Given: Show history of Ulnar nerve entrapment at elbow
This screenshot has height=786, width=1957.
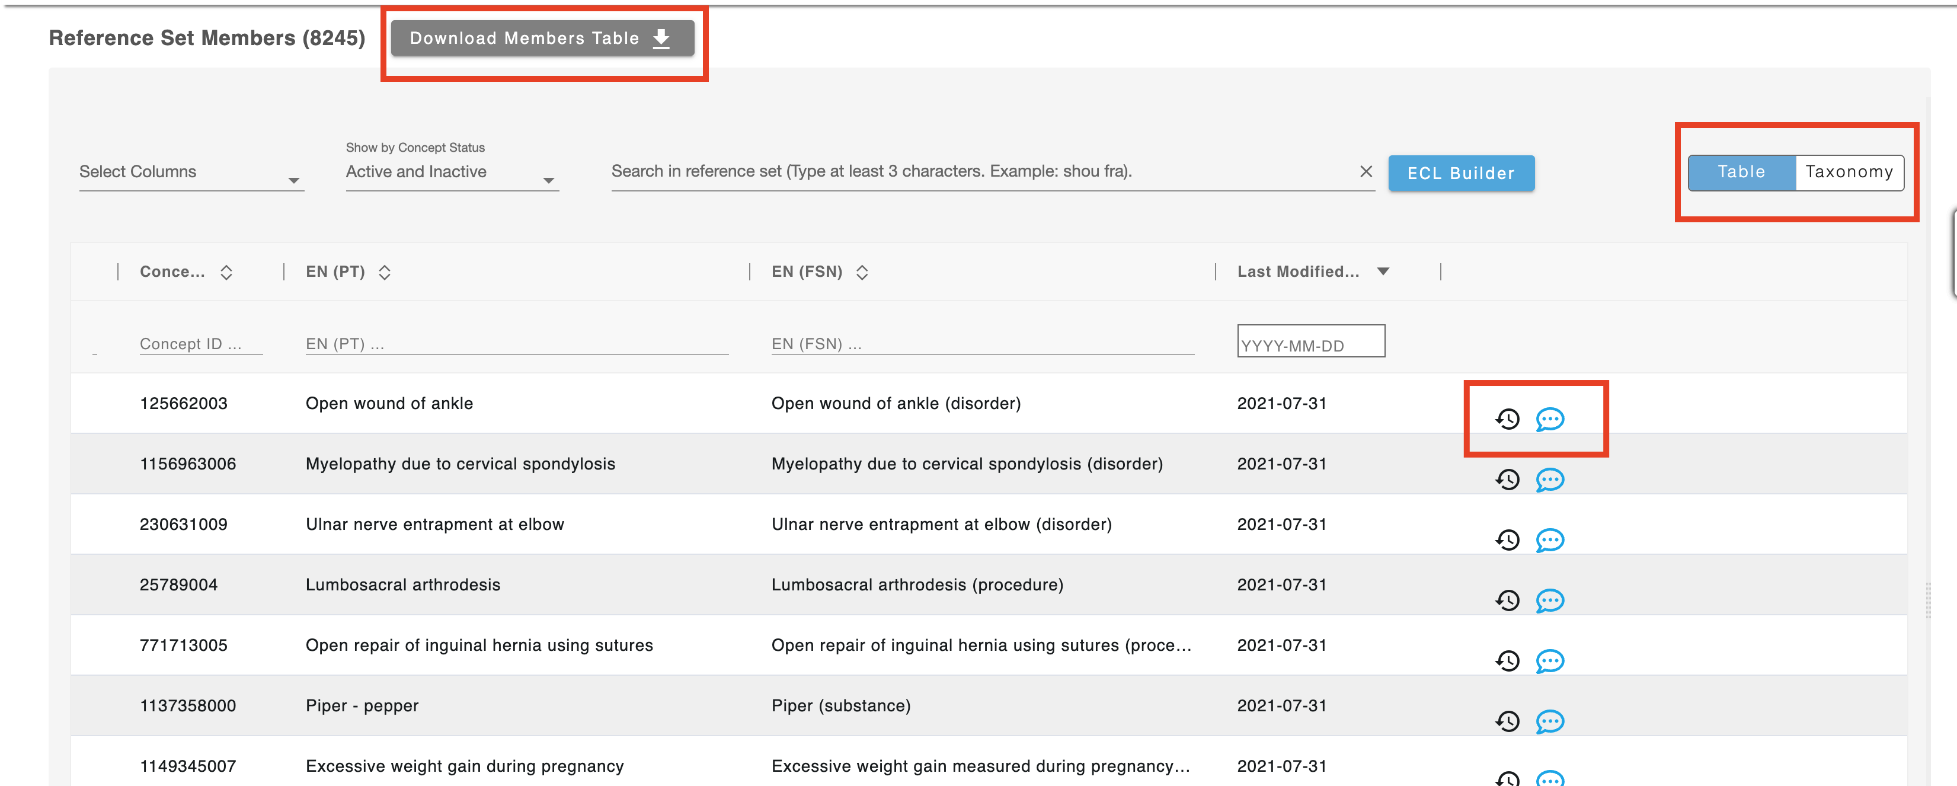Looking at the screenshot, I should tap(1507, 540).
